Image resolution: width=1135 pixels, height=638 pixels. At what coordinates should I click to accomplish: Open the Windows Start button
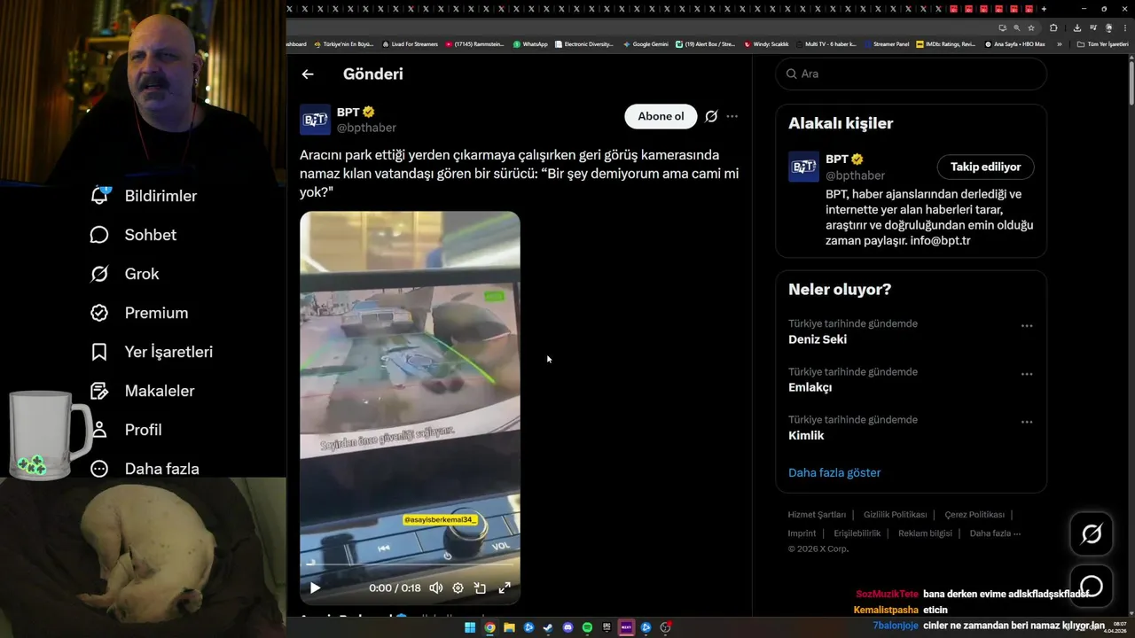click(x=470, y=627)
